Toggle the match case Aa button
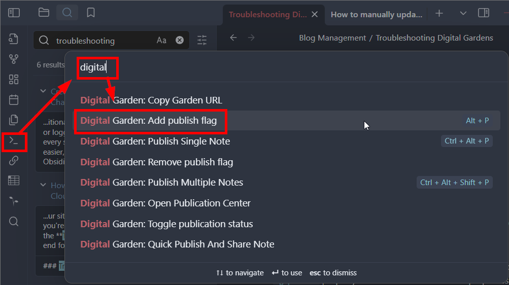This screenshot has height=285, width=509. (161, 41)
